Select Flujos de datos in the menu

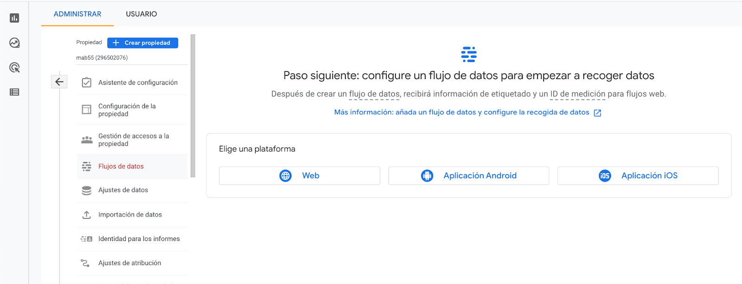coord(121,166)
